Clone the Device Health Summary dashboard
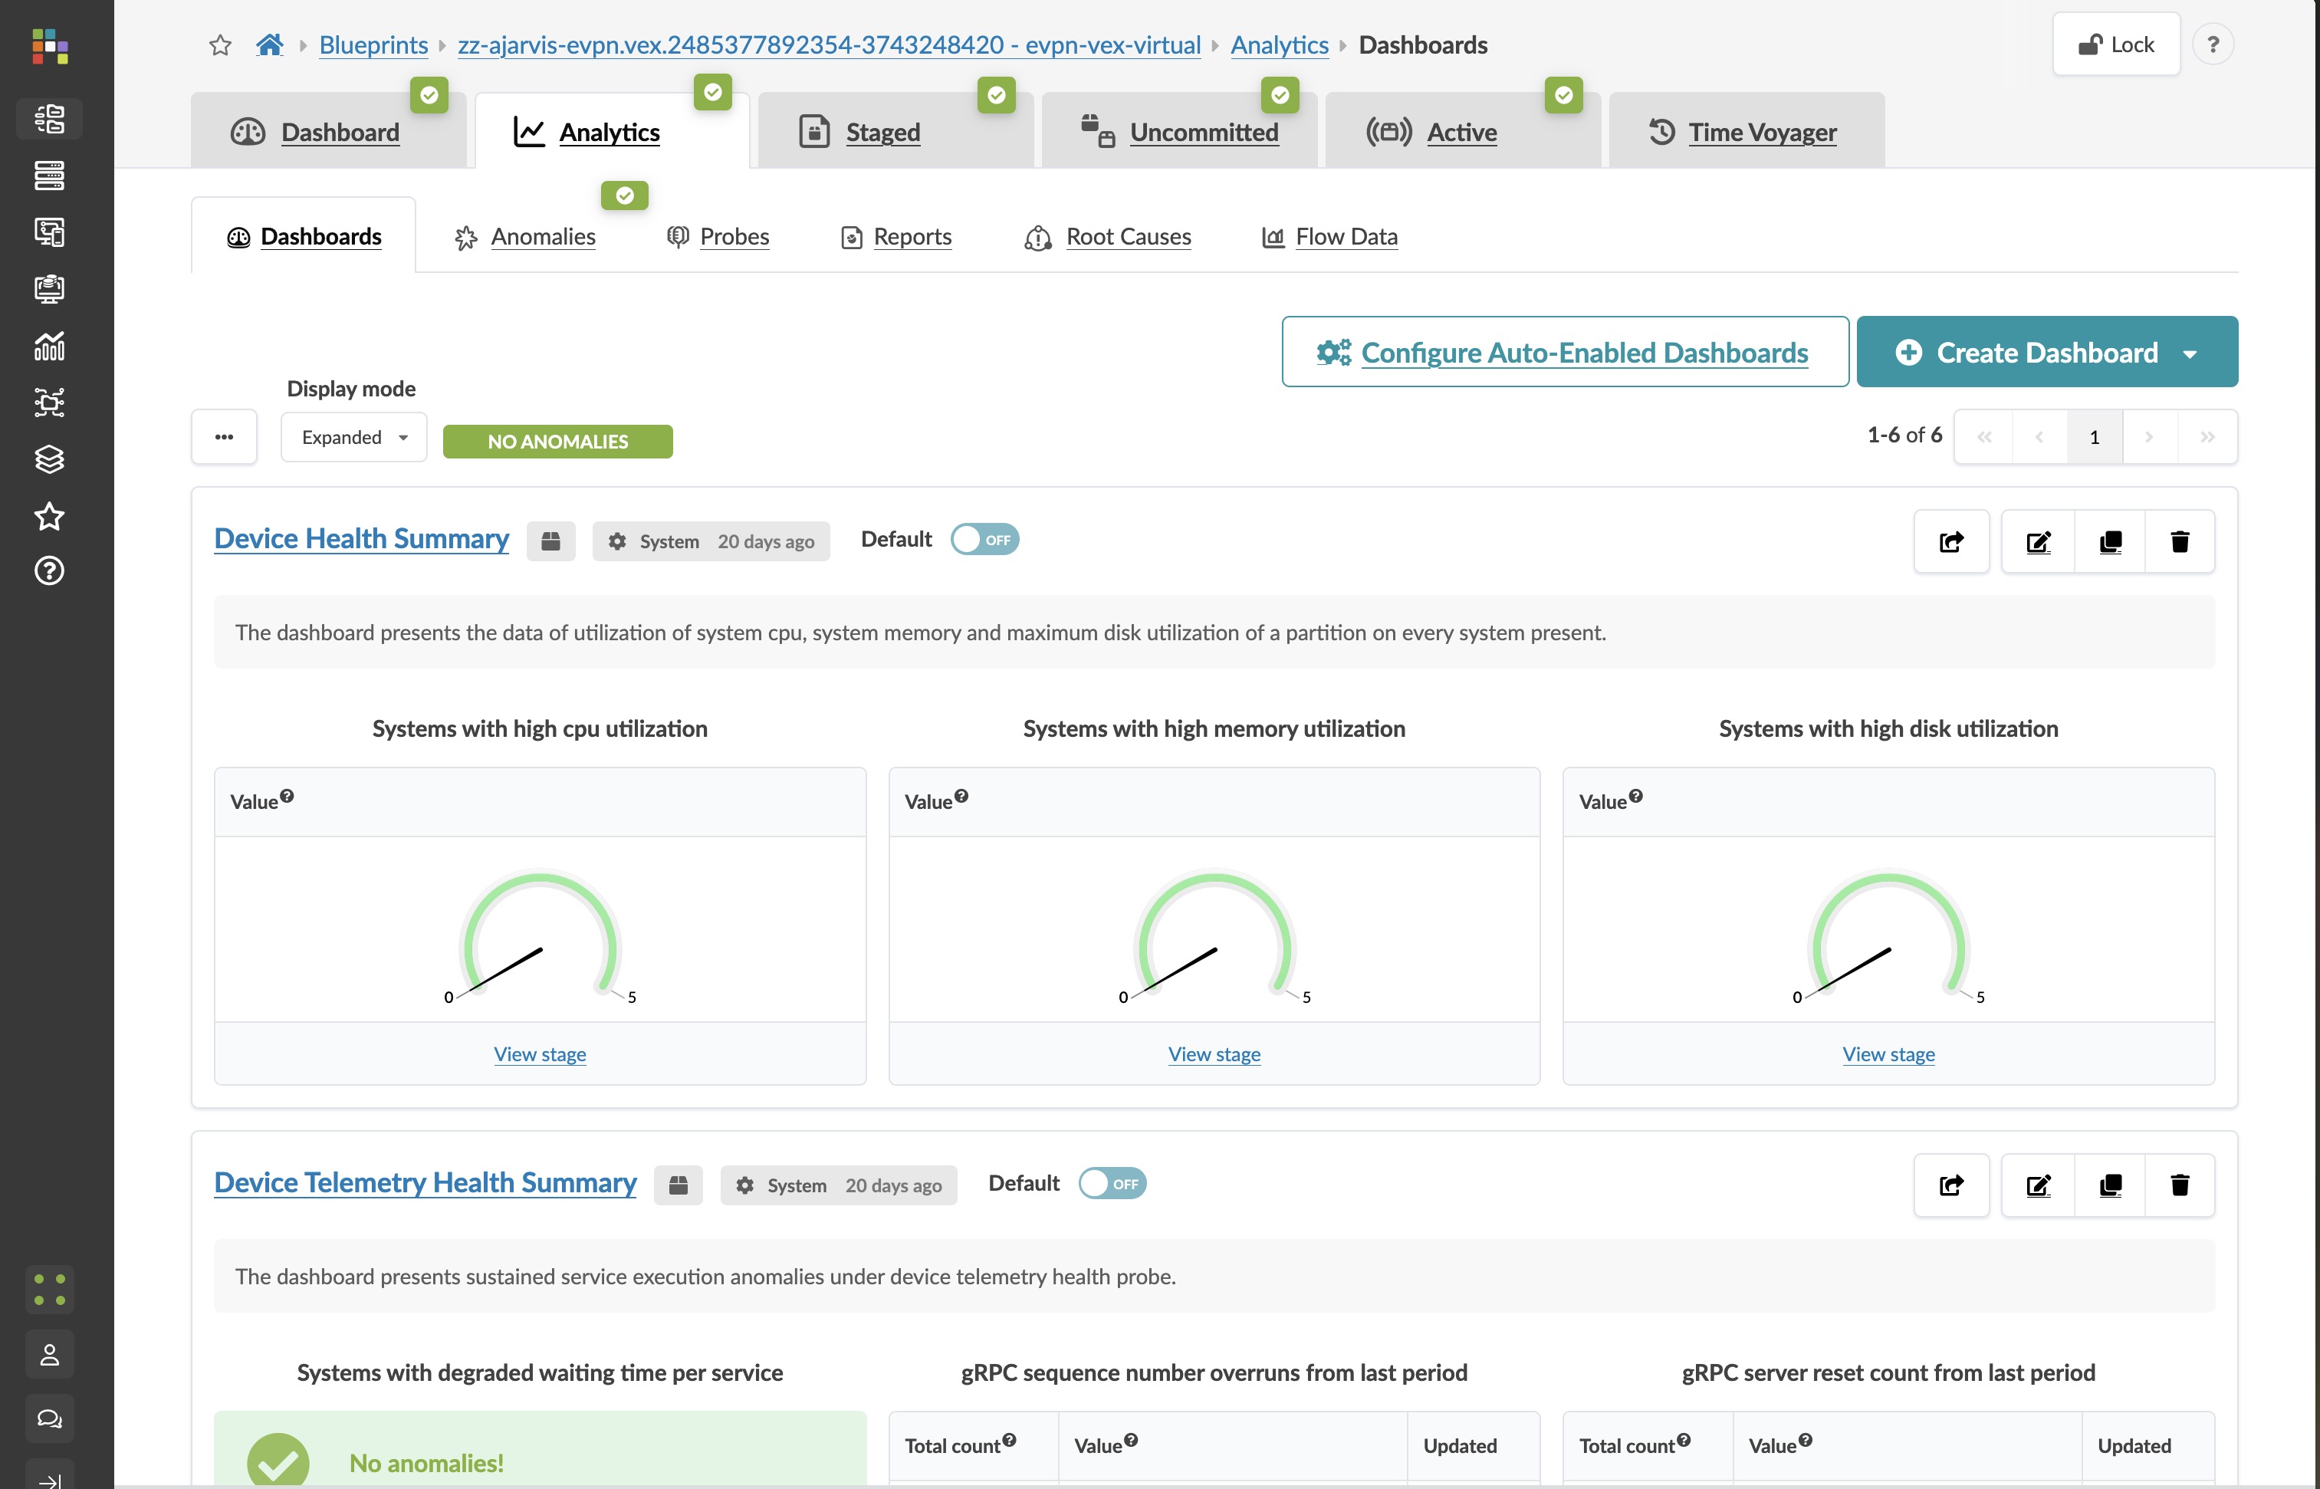Screen dimensions: 2320x1489 click(x=2110, y=541)
